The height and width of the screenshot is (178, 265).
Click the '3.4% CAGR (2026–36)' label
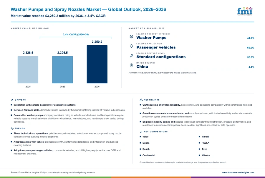click(x=76, y=34)
